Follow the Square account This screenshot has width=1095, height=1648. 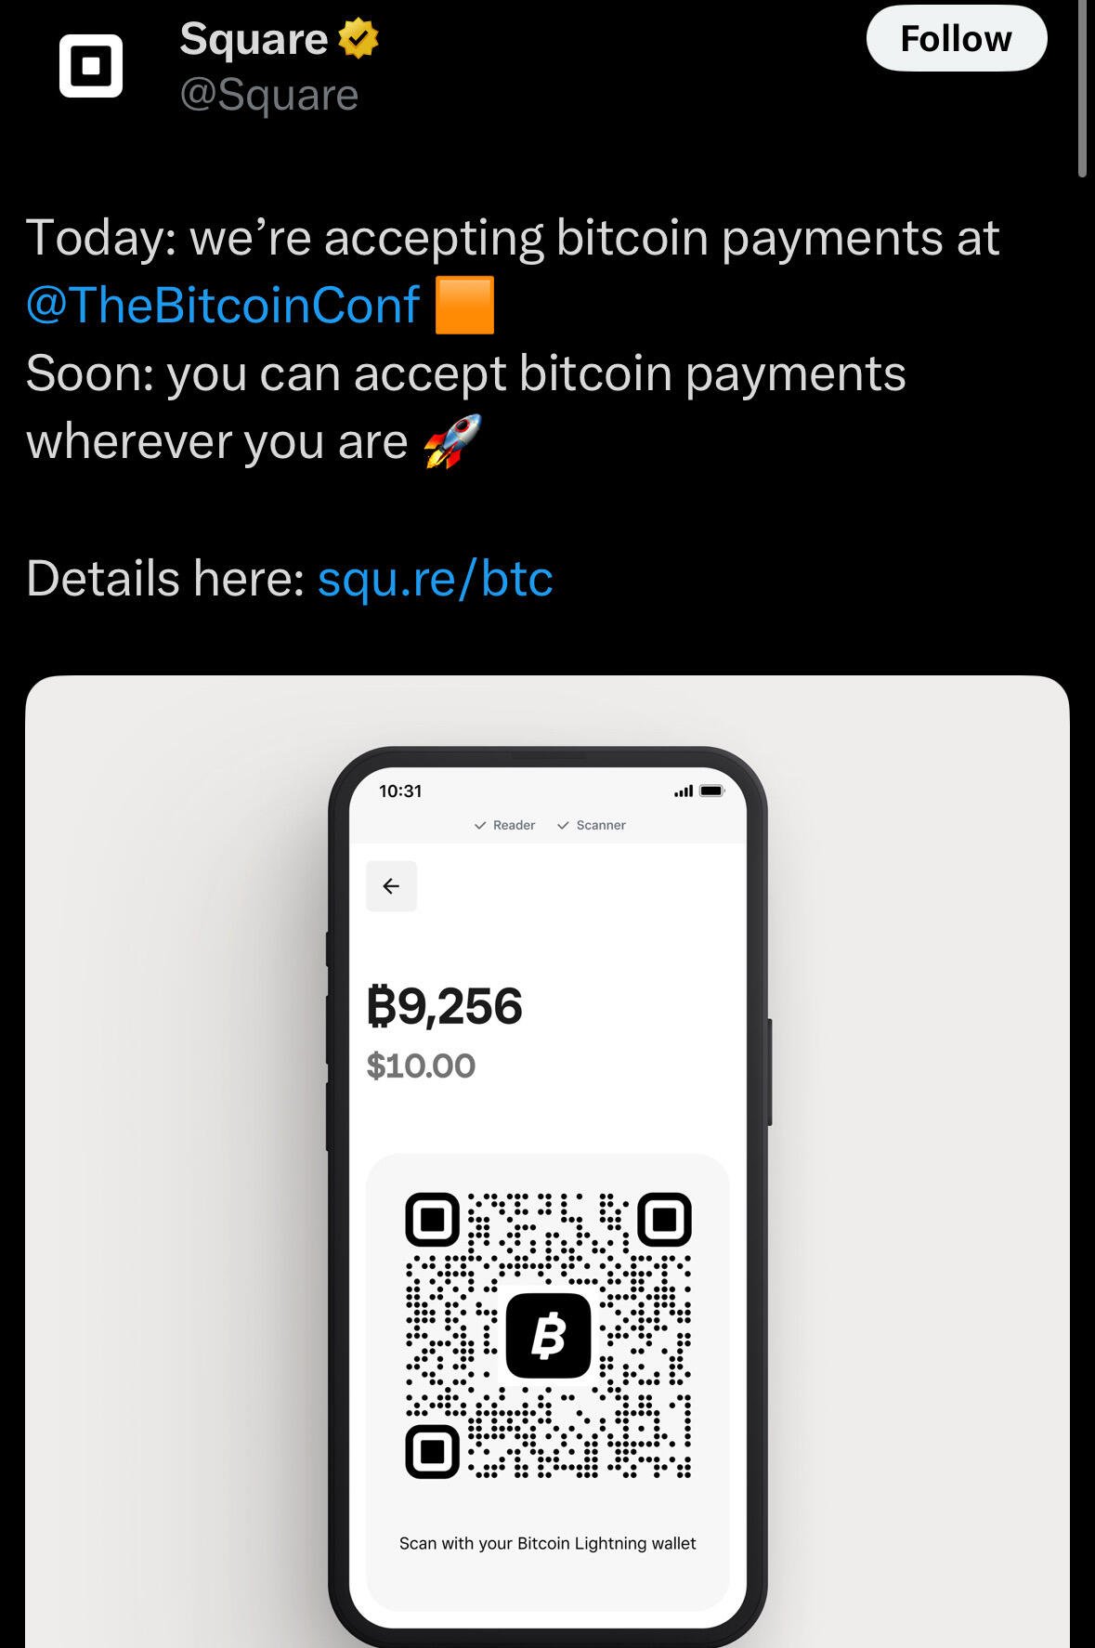click(x=957, y=39)
